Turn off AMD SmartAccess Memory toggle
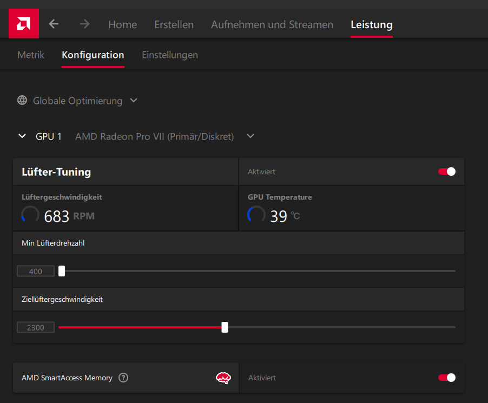Viewport: 488px width, 403px height. click(x=446, y=378)
